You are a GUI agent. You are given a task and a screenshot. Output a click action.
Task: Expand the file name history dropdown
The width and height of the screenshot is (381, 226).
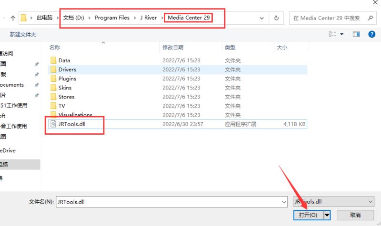click(x=283, y=202)
